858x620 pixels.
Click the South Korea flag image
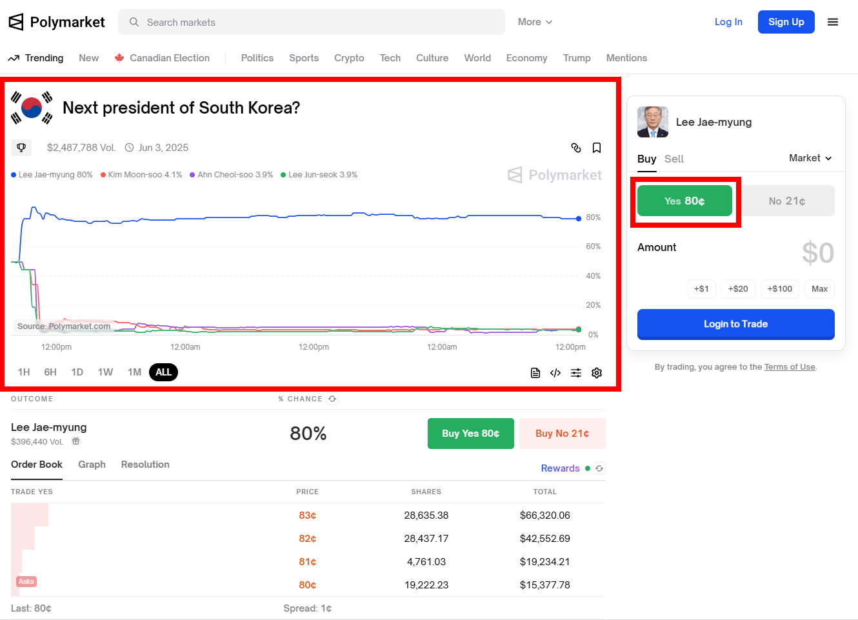(32, 108)
